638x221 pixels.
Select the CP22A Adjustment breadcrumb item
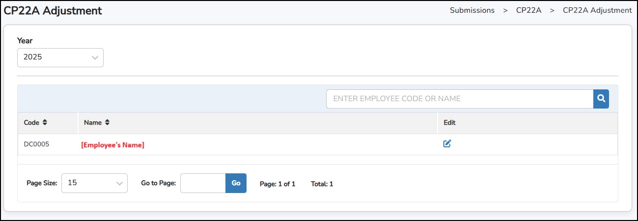coord(597,10)
